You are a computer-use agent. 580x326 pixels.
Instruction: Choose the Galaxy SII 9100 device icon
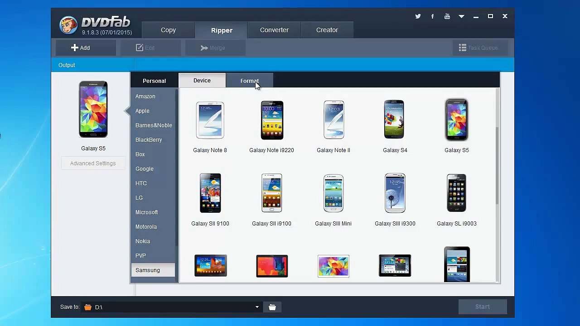coord(210,193)
